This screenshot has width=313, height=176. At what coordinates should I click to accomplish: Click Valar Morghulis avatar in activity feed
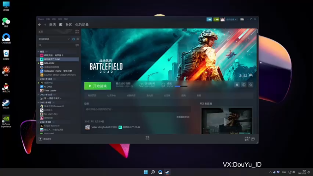[87, 127]
